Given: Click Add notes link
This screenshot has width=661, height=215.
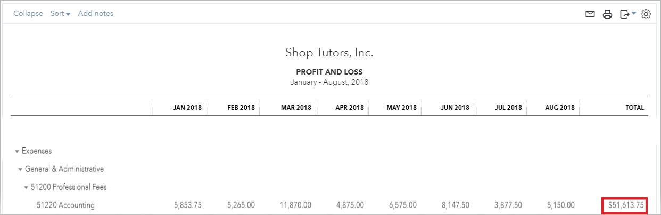Looking at the screenshot, I should pyautogui.click(x=96, y=14).
